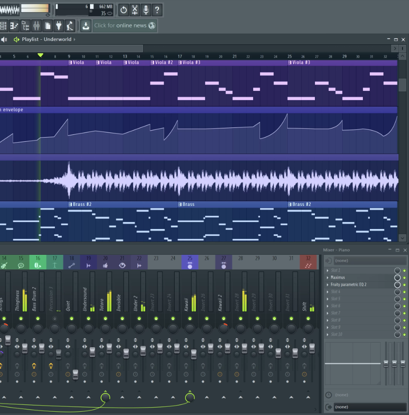Screen dimensions: 409x415
Task: Toggle the Maximus effect slot green LED
Action: pyautogui.click(x=404, y=277)
